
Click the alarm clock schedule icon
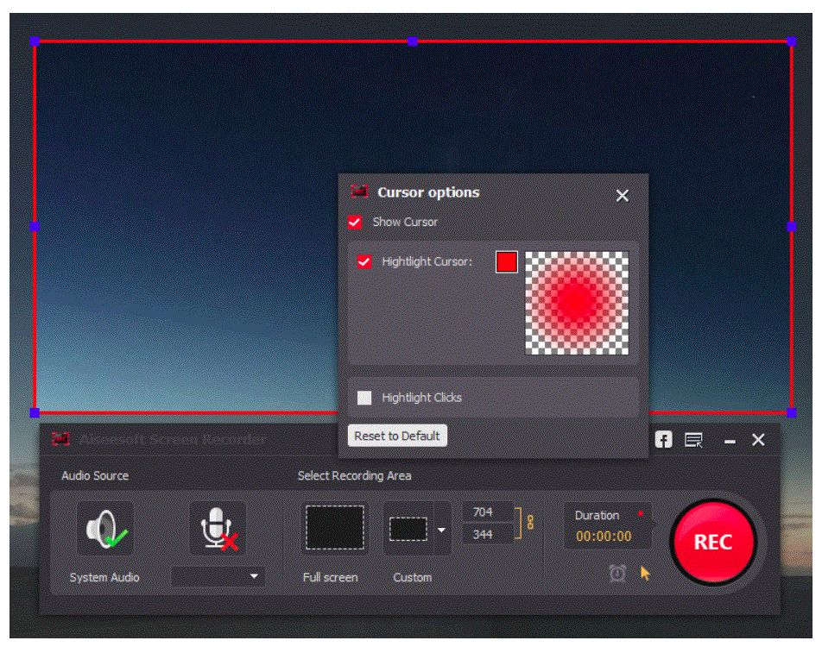[617, 574]
